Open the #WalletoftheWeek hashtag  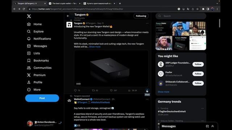[x=100, y=103]
